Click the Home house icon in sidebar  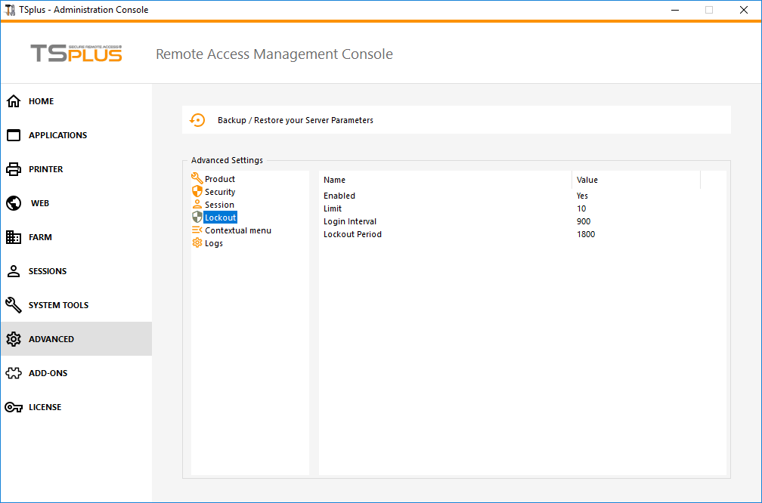(x=14, y=101)
